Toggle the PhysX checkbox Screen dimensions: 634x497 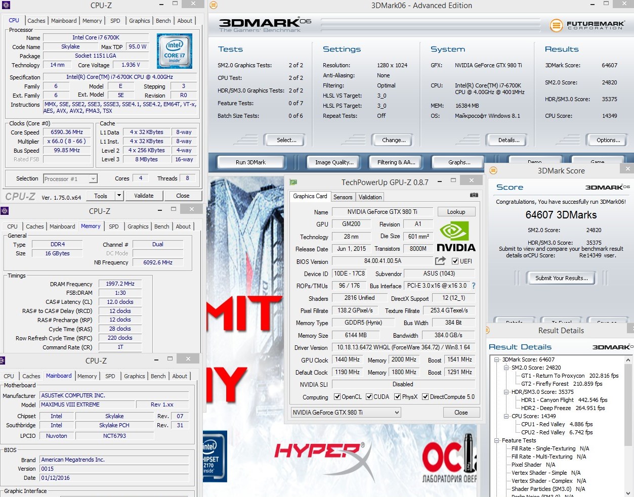tap(398, 397)
